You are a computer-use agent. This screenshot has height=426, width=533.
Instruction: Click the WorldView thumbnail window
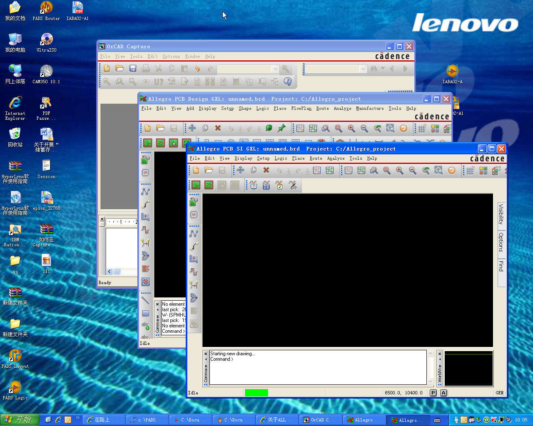(x=469, y=369)
